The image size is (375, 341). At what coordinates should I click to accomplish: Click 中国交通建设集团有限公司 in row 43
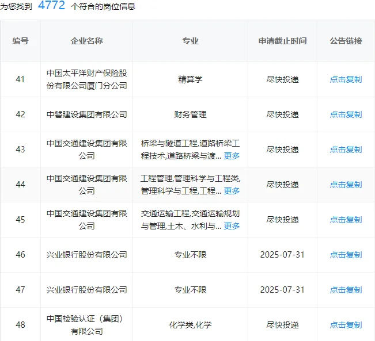click(86, 150)
